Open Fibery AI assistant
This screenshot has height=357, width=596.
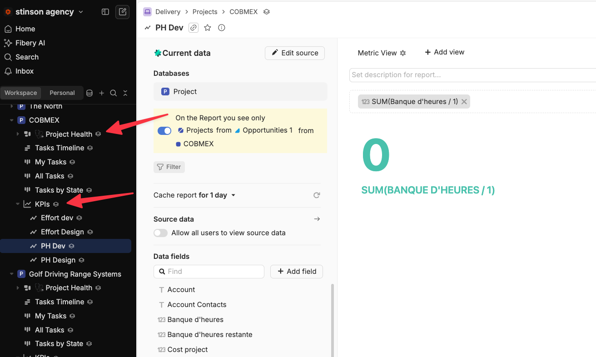[x=24, y=43]
